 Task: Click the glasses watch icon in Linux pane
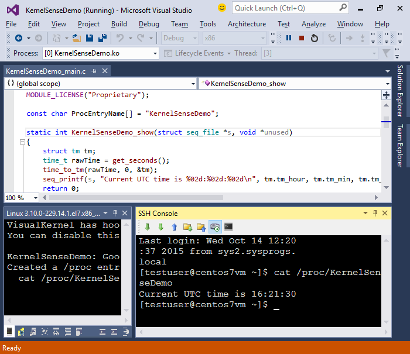coord(56,332)
